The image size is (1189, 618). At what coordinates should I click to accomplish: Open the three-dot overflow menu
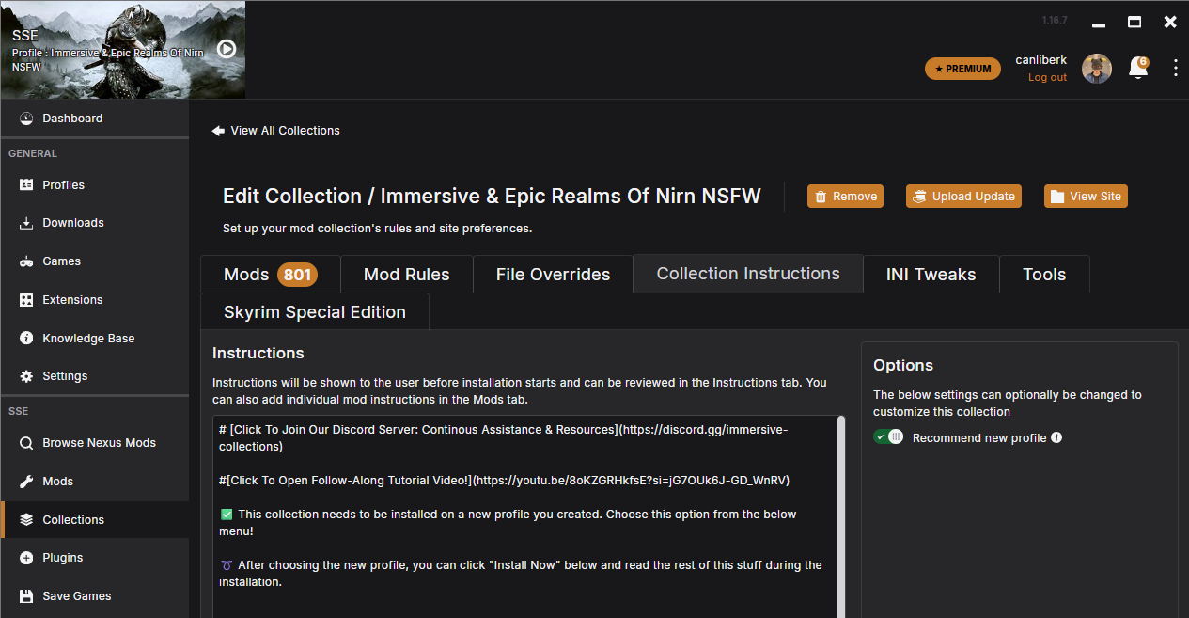1175,68
